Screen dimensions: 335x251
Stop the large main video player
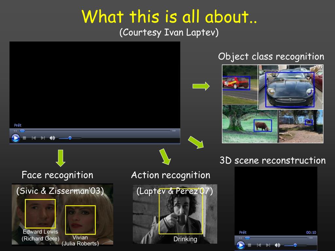(x=24, y=138)
